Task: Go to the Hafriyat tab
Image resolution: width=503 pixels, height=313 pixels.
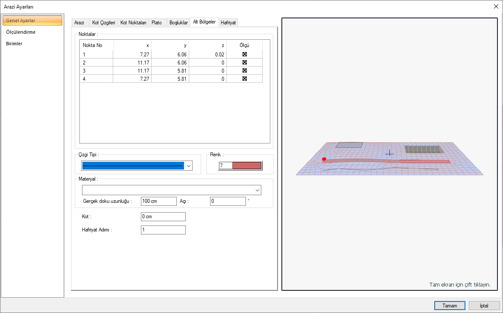Action: pyautogui.click(x=228, y=23)
